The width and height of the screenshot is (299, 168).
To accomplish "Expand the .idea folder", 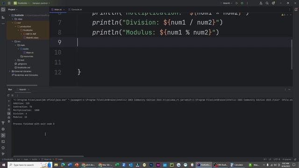I will pos(13,19).
